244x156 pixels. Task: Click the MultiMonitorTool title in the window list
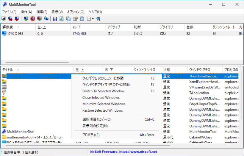(21, 132)
